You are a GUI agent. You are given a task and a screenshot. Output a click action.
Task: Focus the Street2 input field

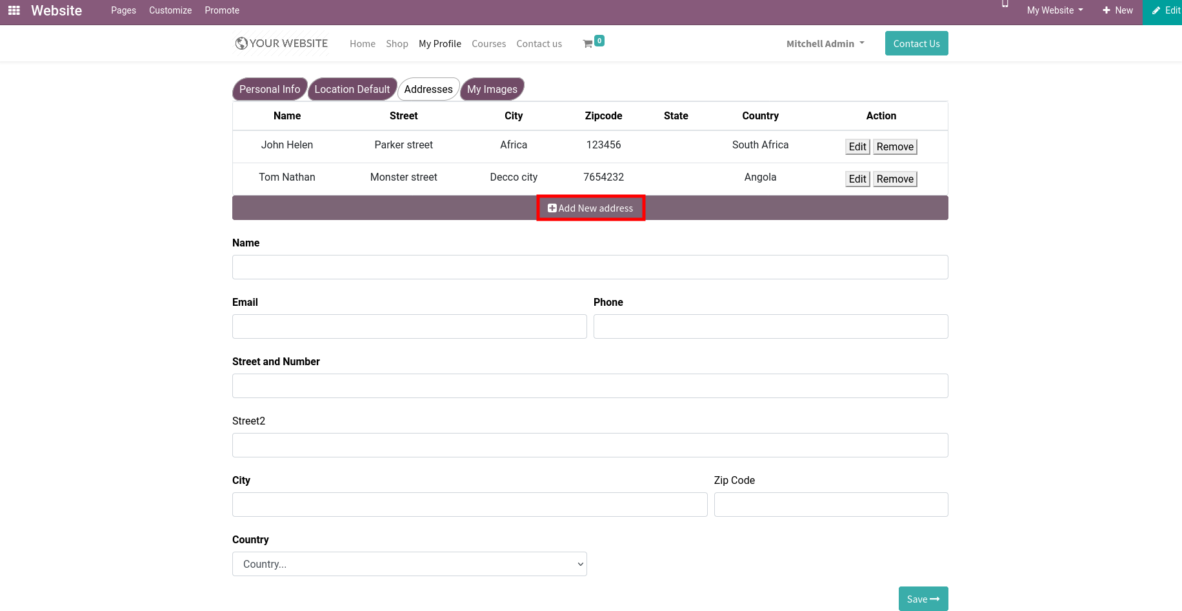tap(590, 445)
